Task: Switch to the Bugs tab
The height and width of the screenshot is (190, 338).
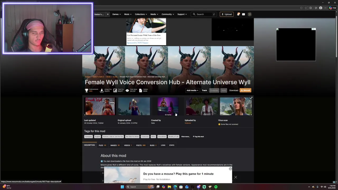Action: 153,145
